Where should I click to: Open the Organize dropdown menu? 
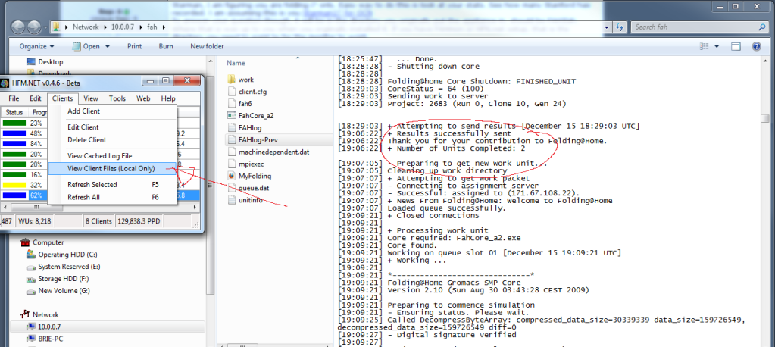point(36,46)
